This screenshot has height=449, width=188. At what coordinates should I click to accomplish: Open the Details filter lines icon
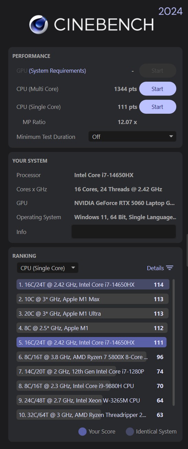(169, 268)
